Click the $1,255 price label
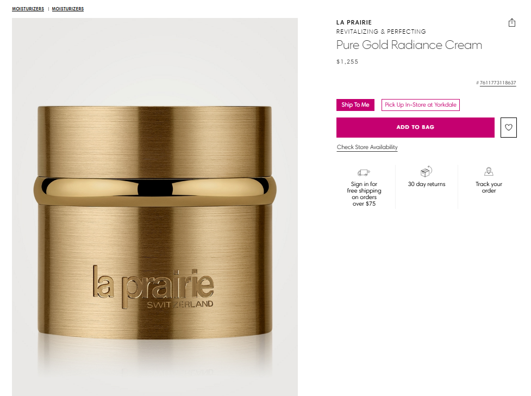This screenshot has width=531, height=396. 347,61
